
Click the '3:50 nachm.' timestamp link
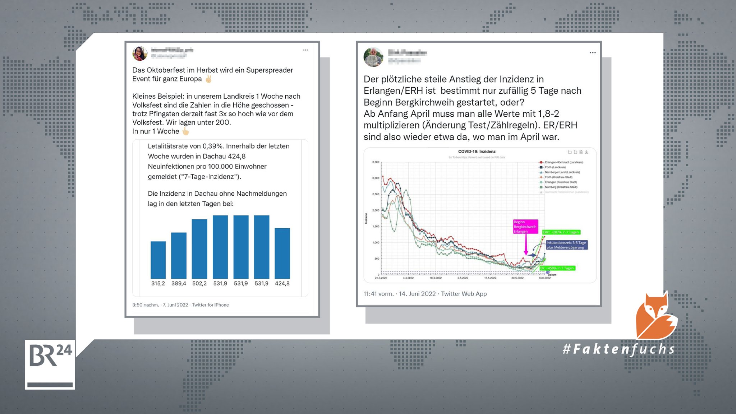[x=146, y=305]
